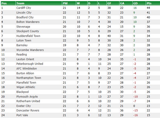Open Huddersfield Town team page
Viewport: 160px width, 118px height.
[x=28, y=36]
